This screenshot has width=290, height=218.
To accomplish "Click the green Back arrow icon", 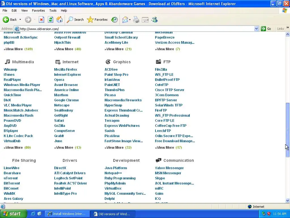I will point(6,20).
